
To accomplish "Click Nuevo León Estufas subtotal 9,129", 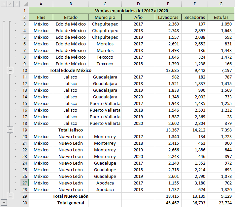I will tap(221, 196).
